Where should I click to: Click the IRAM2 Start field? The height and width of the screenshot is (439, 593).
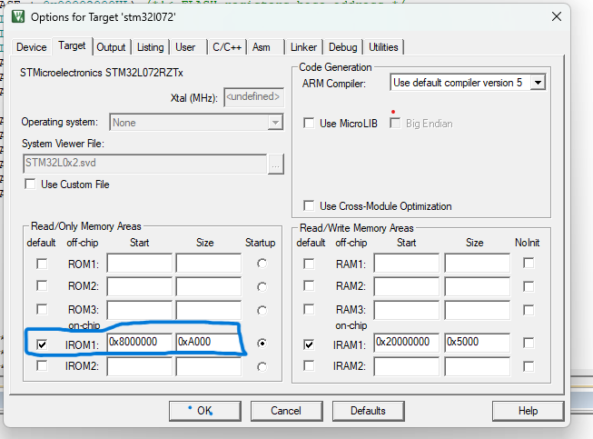pyautogui.click(x=407, y=366)
